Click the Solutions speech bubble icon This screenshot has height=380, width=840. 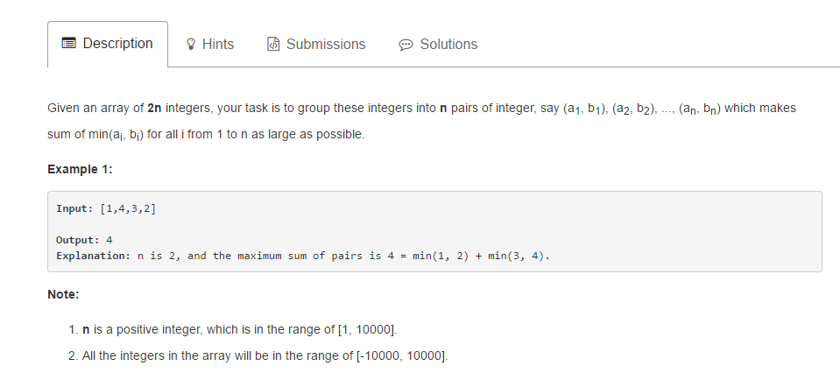coord(406,45)
